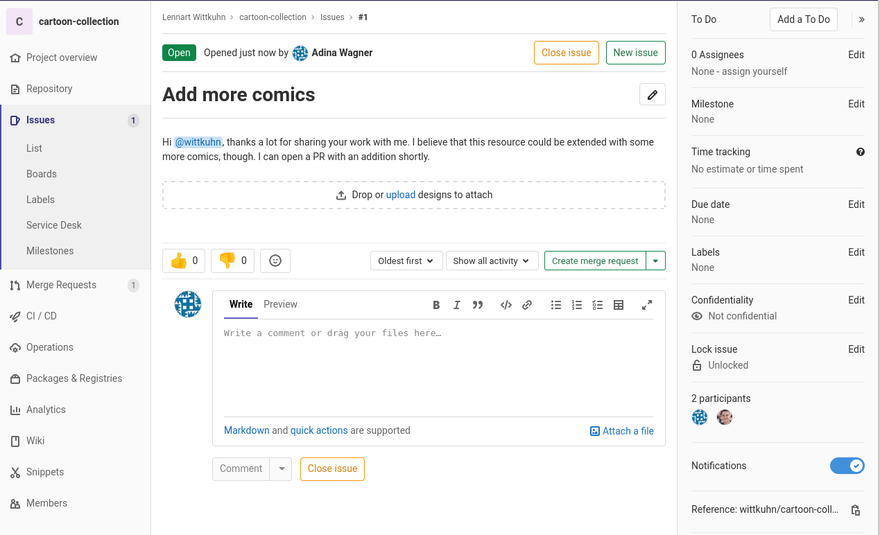The image size is (880, 535).
Task: Enter full screen editor mode
Action: coord(647,305)
